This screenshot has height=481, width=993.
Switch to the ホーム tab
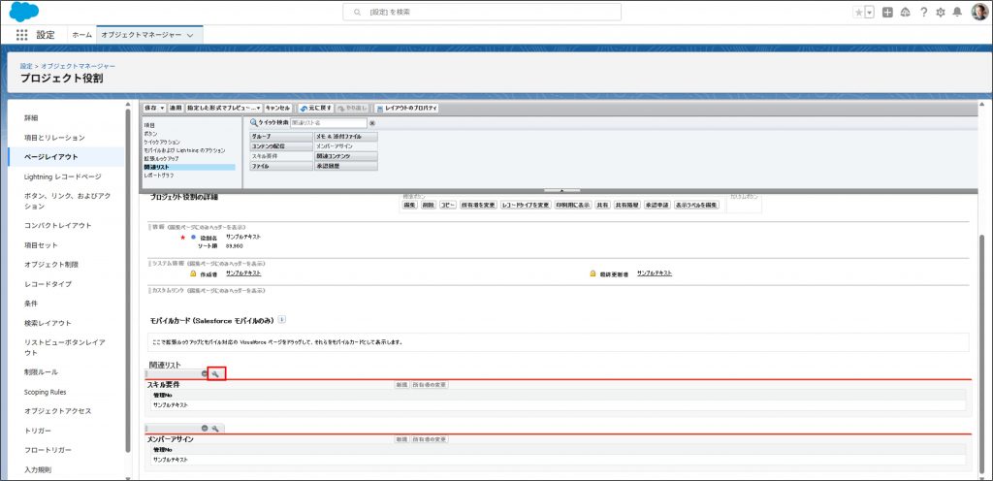(x=81, y=35)
